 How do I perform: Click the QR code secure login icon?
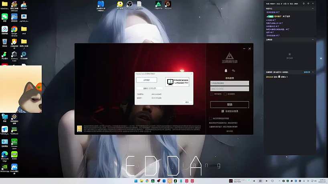coord(223,111)
